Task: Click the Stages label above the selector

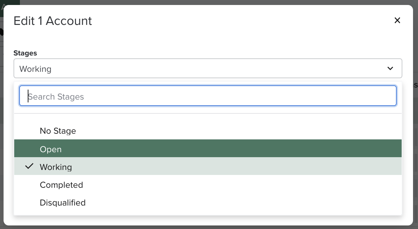Action: click(x=25, y=53)
